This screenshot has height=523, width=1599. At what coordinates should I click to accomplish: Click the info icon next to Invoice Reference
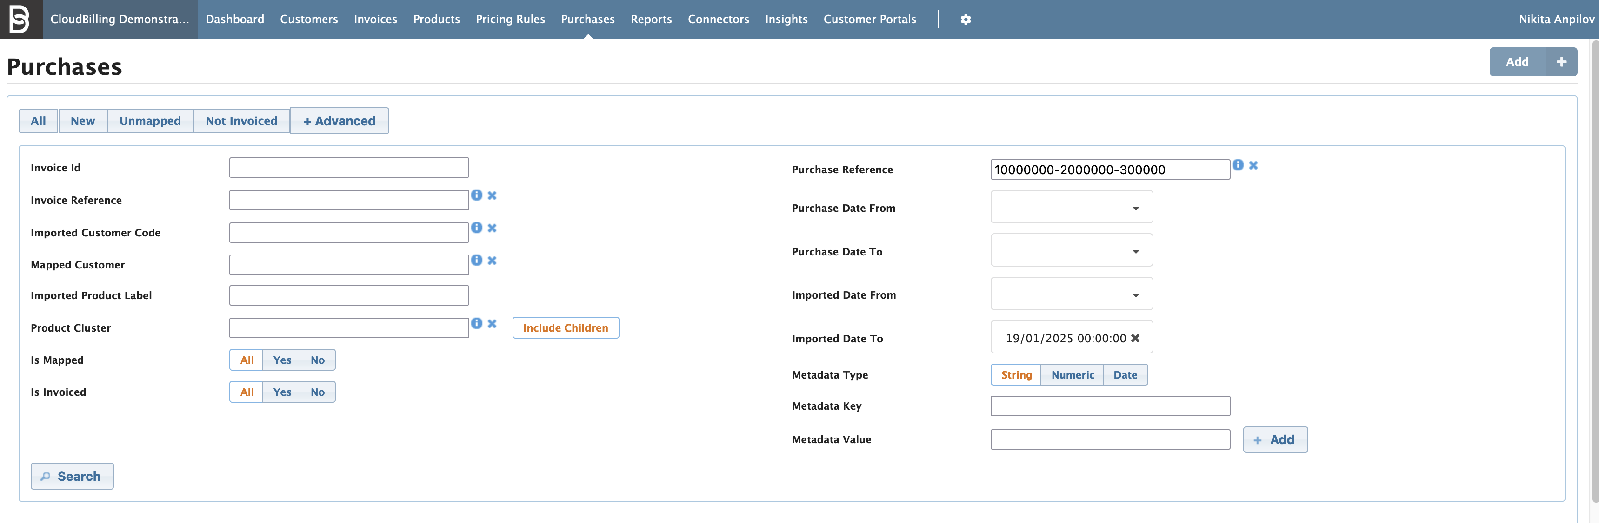point(477,195)
